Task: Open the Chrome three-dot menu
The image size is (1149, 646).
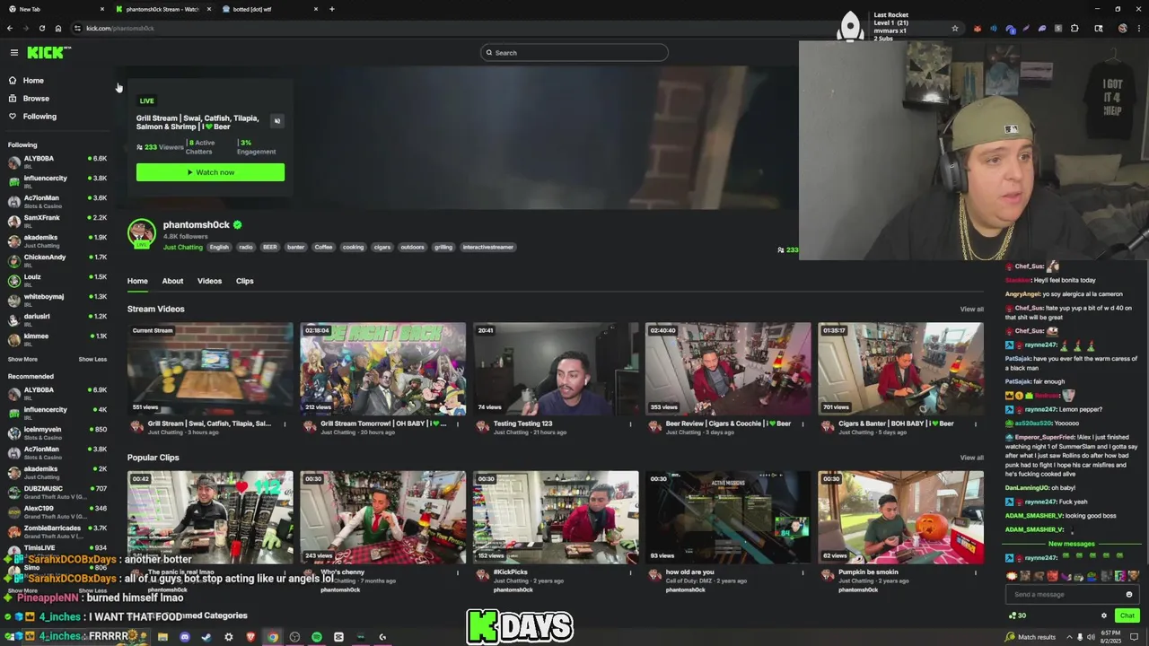Action: click(1139, 29)
